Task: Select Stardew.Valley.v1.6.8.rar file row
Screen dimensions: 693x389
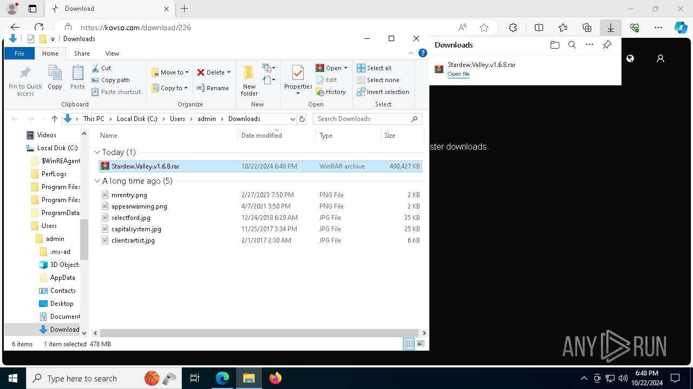Action: pyautogui.click(x=260, y=166)
